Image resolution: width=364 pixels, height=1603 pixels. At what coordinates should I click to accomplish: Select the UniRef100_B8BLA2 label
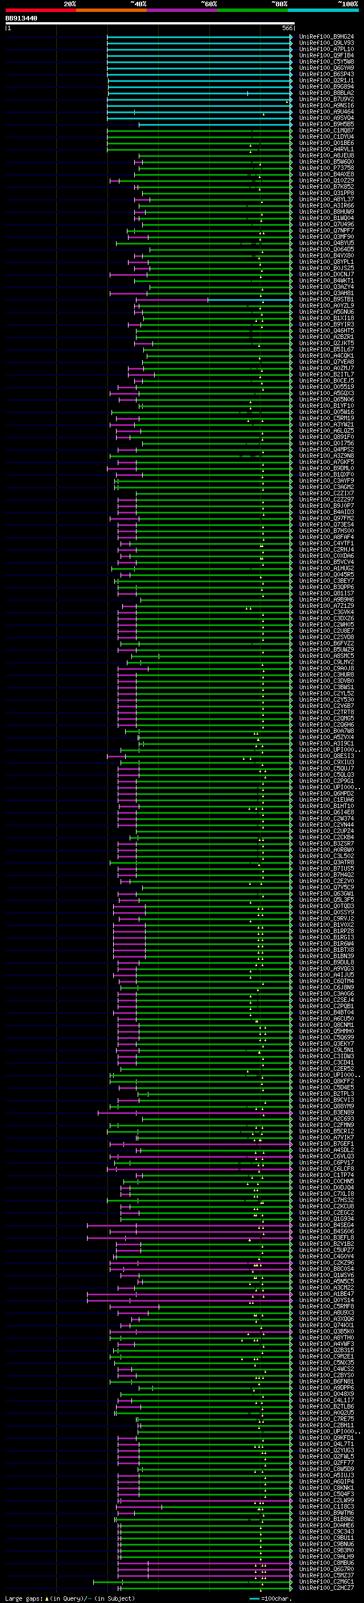pos(326,93)
